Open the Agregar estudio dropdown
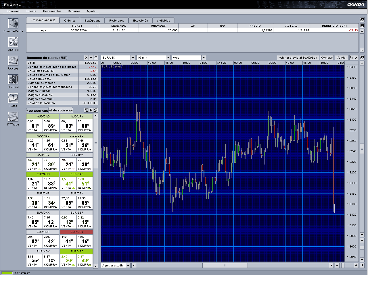The height and width of the screenshot is (294, 368). coord(128,266)
